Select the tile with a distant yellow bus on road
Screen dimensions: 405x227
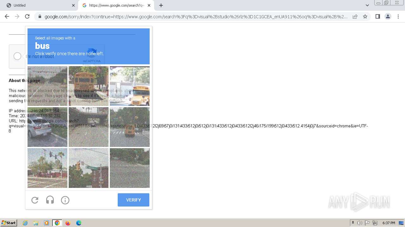click(130, 127)
